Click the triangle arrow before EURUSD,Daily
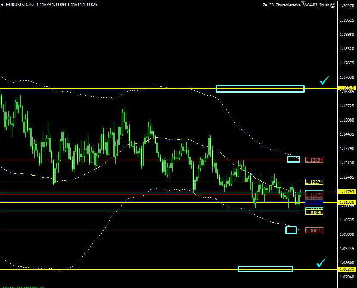This screenshot has width=357, height=288. pyautogui.click(x=2, y=5)
